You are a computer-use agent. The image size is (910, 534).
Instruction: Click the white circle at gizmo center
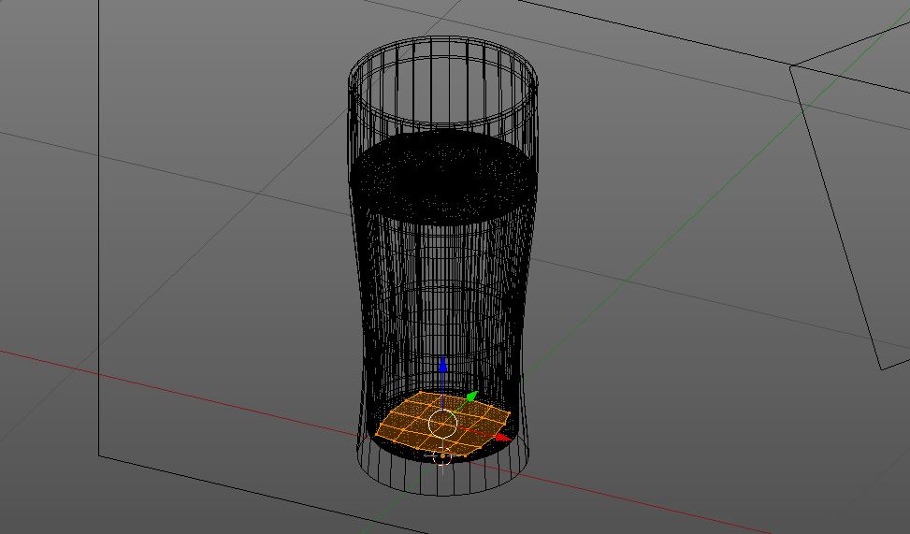pos(442,423)
